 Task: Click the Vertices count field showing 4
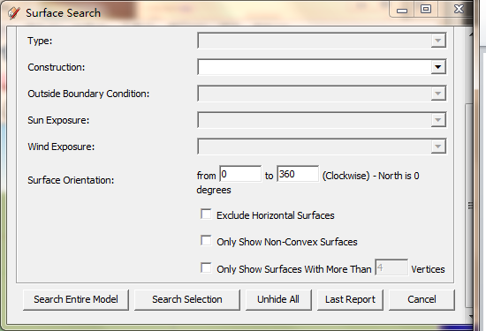(x=391, y=267)
